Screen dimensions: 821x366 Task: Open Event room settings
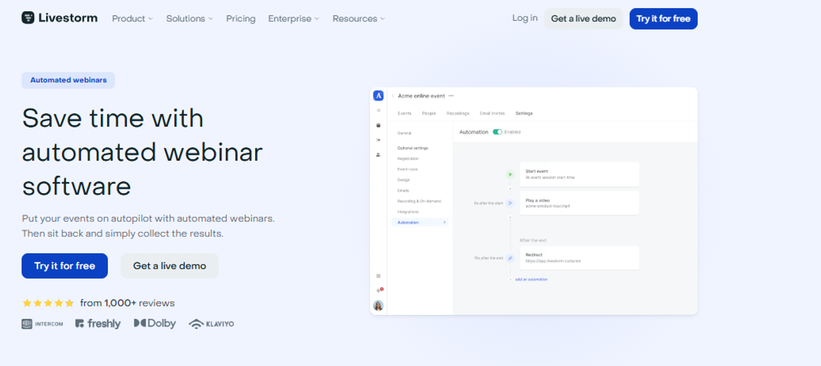click(407, 169)
